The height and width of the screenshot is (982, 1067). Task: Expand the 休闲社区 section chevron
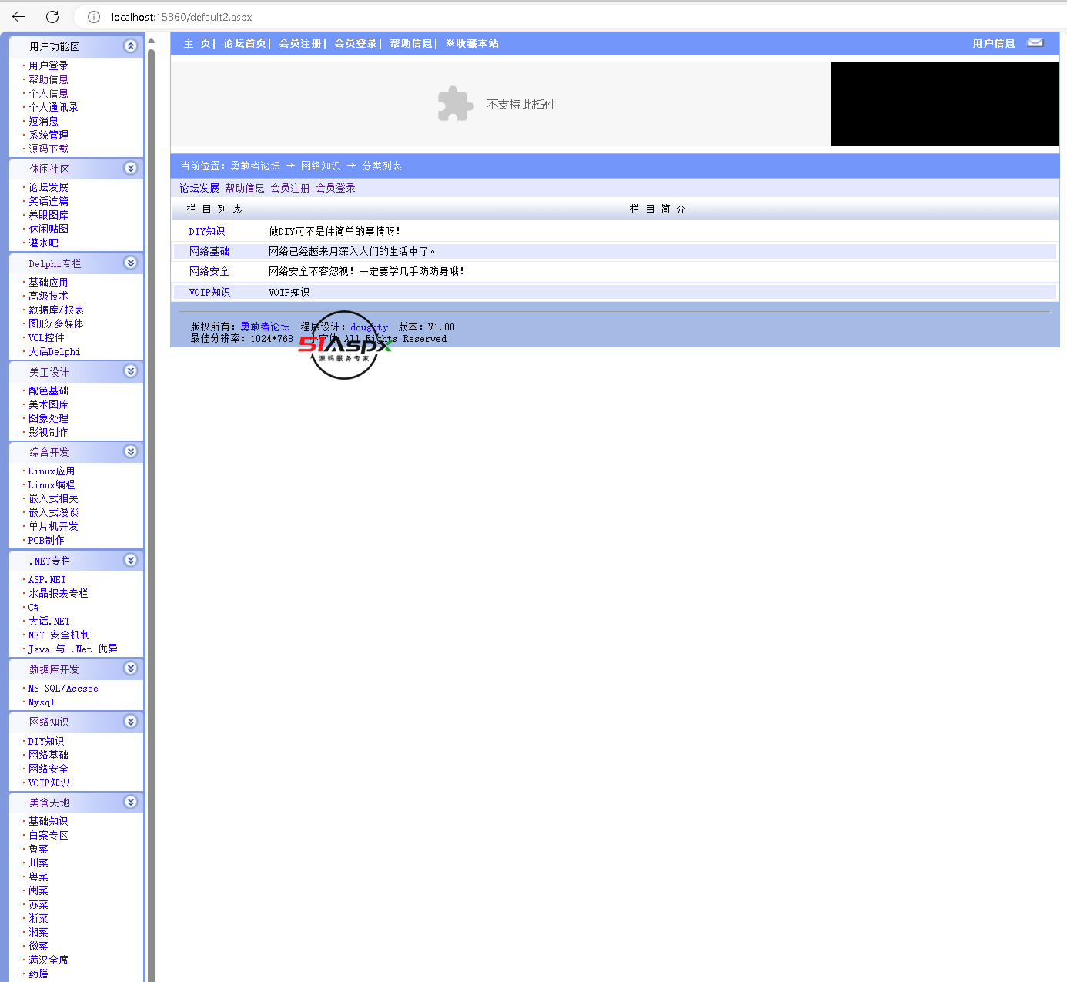[x=131, y=168]
